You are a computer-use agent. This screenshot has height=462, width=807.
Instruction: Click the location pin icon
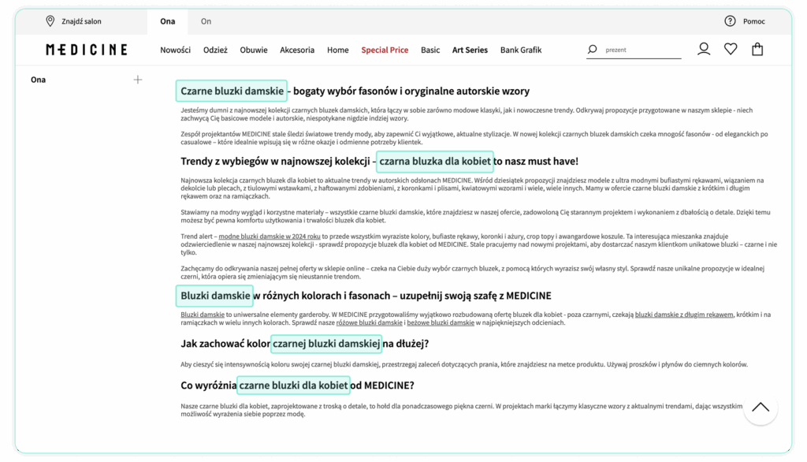pyautogui.click(x=50, y=21)
